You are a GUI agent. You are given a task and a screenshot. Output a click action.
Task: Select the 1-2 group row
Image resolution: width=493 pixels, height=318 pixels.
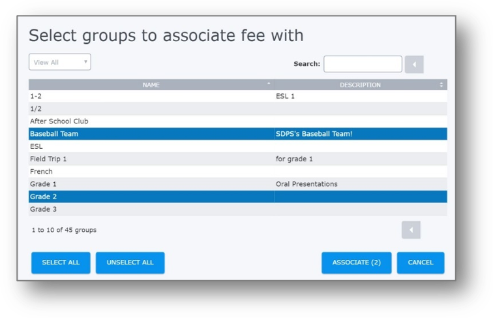[237, 97]
